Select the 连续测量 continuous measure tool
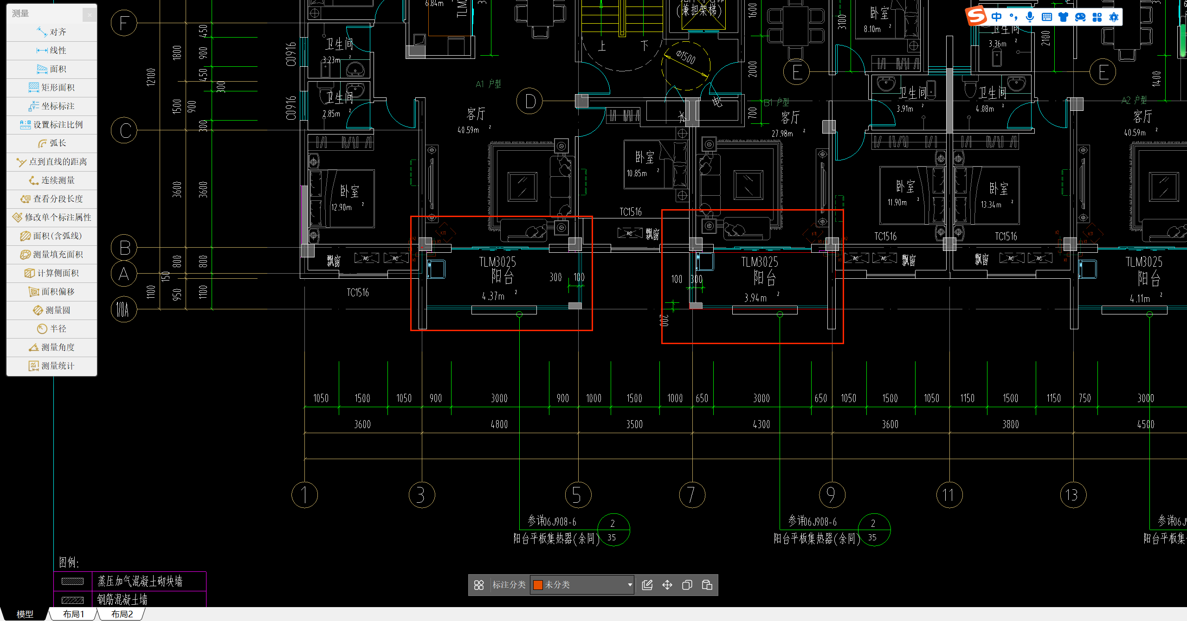The image size is (1187, 621). [52, 180]
